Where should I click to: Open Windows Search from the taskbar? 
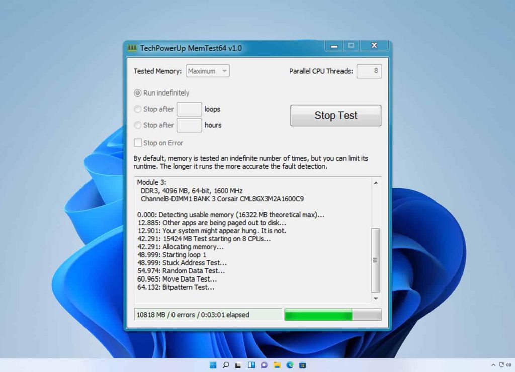pyautogui.click(x=227, y=364)
